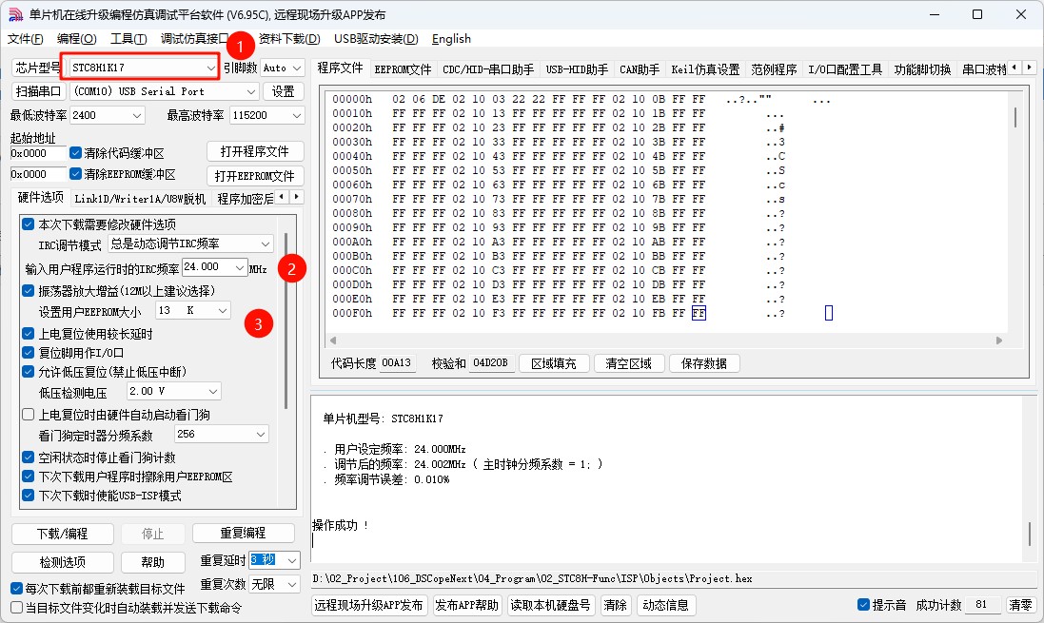Click the 保存数据 button
The width and height of the screenshot is (1044, 623).
(703, 363)
